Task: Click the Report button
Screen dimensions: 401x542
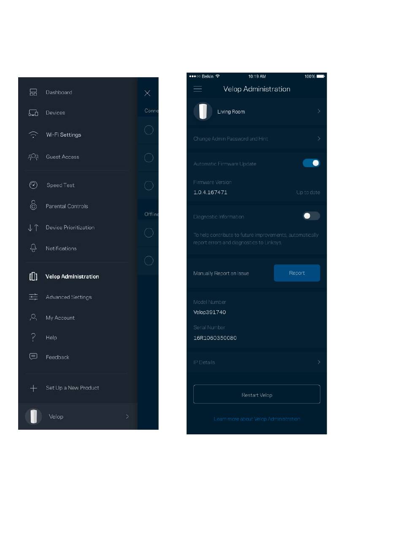Action: point(297,273)
